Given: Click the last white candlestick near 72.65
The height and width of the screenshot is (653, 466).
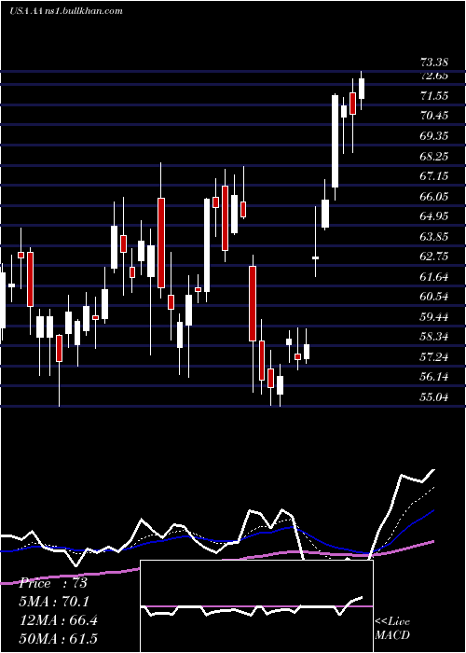Looking at the screenshot, I should pyautogui.click(x=362, y=89).
